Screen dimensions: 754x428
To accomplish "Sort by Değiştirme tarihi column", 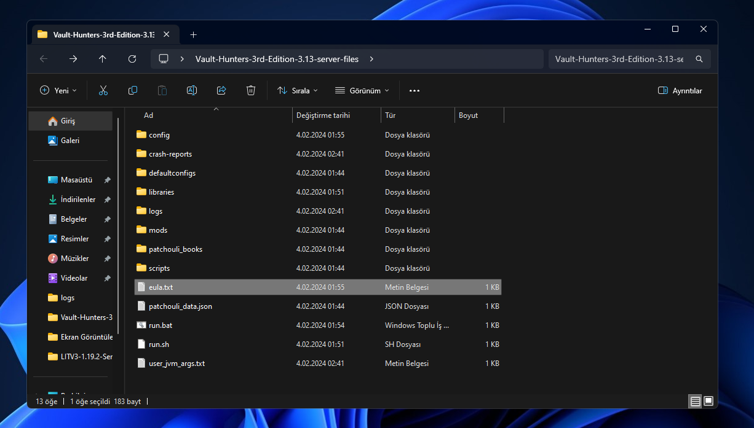I will (336, 115).
